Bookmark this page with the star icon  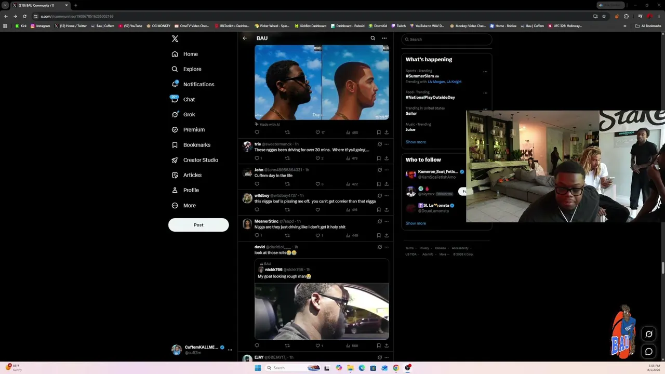click(x=604, y=16)
